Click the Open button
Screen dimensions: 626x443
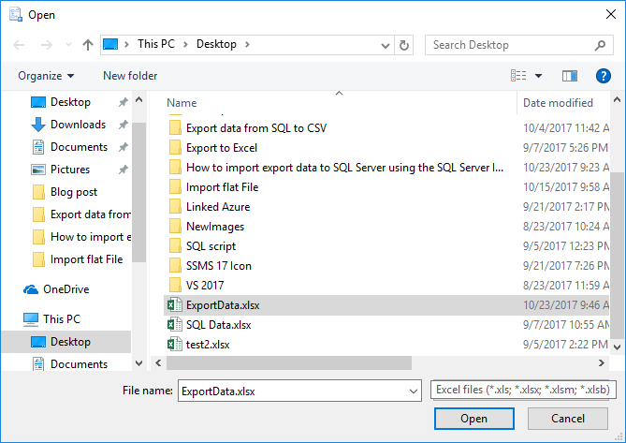(x=473, y=419)
